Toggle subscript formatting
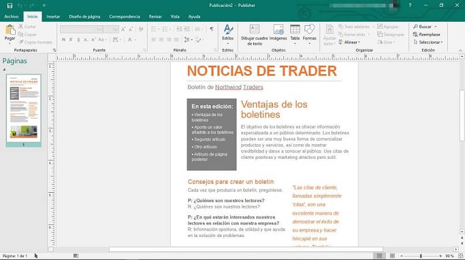Viewport: 465px width, 260px height. pyautogui.click(x=86, y=40)
